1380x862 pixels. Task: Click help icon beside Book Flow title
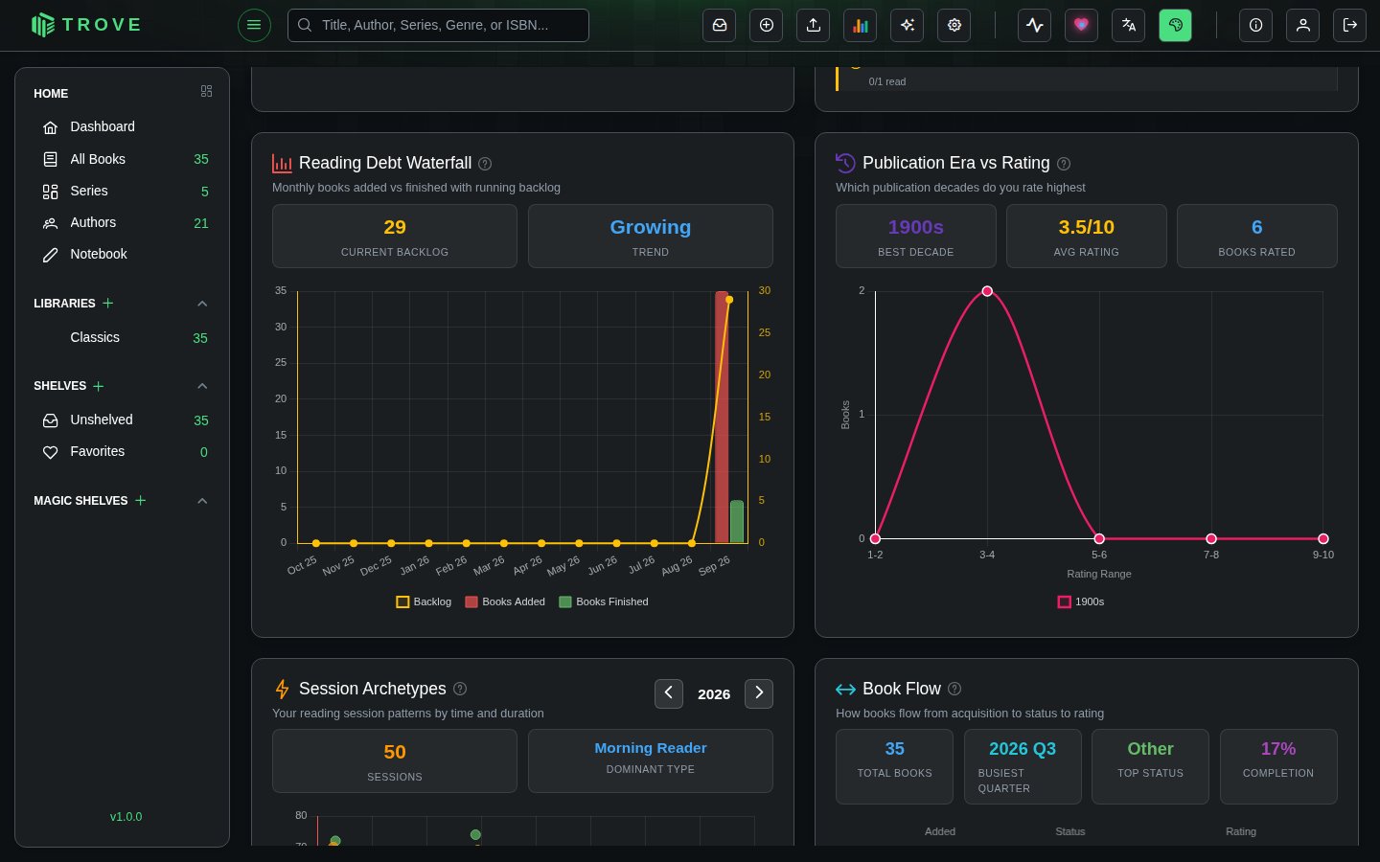(954, 689)
